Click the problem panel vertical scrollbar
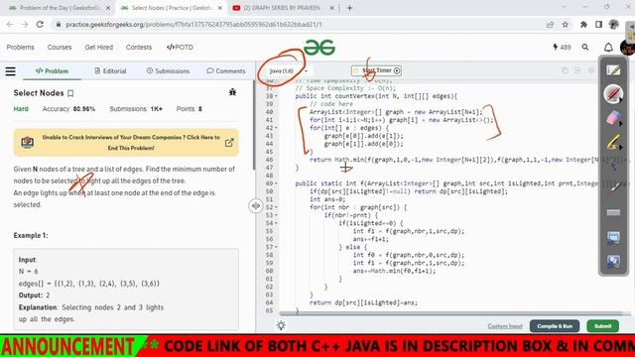The width and height of the screenshot is (635, 357). point(254,126)
